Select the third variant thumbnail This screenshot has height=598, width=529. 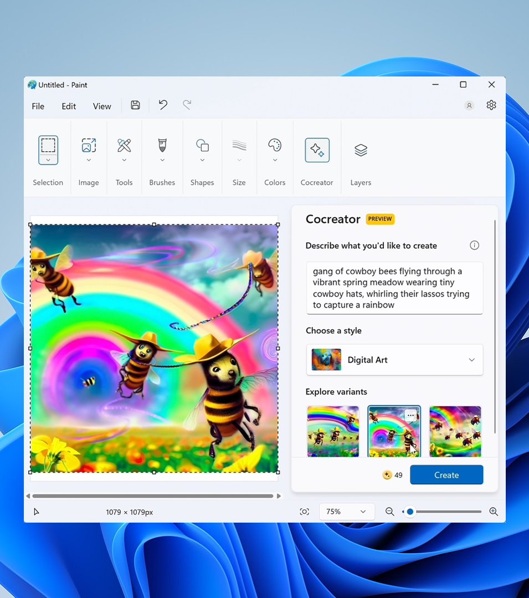coord(455,431)
